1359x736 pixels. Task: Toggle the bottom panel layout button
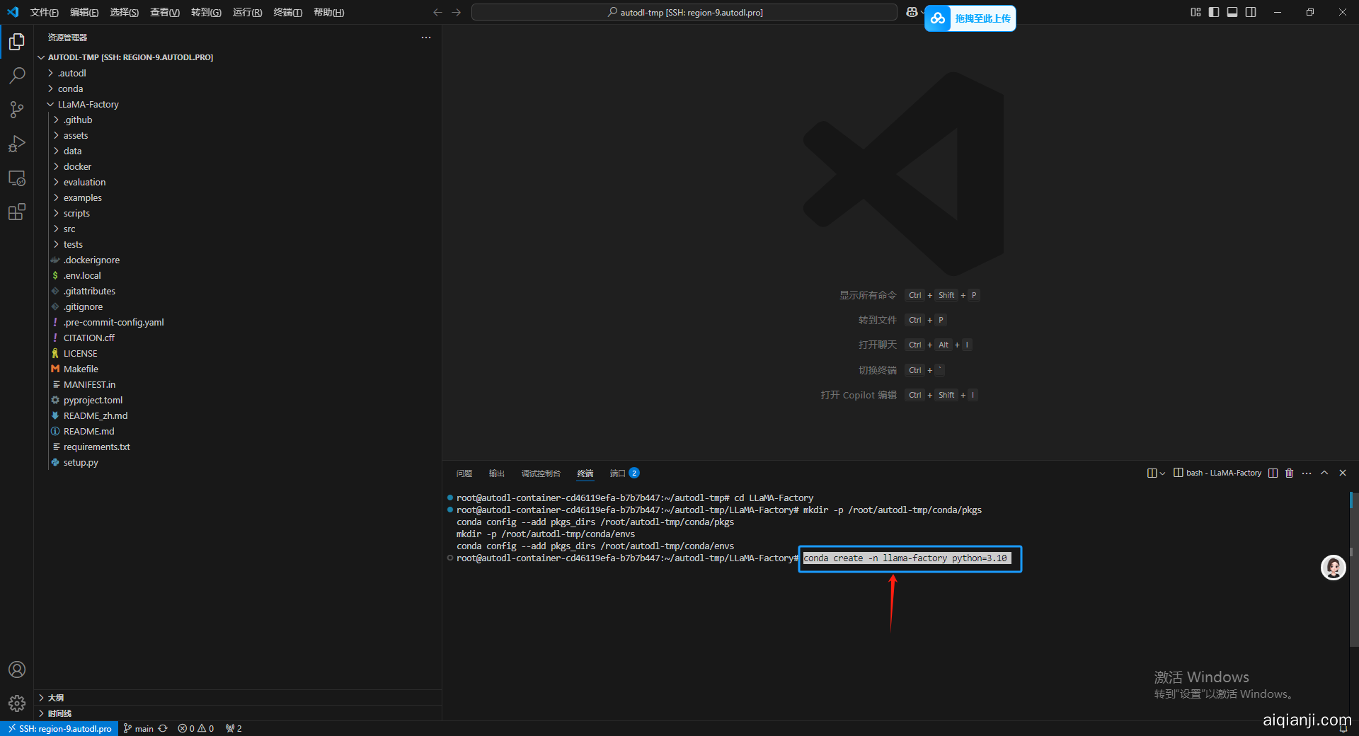(1232, 12)
